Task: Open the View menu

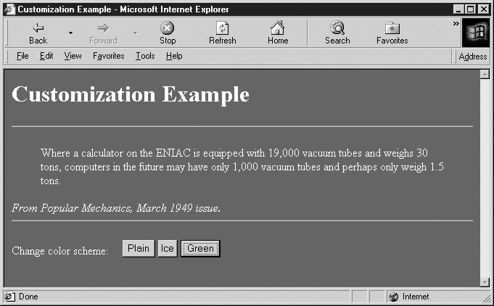Action: pos(73,56)
